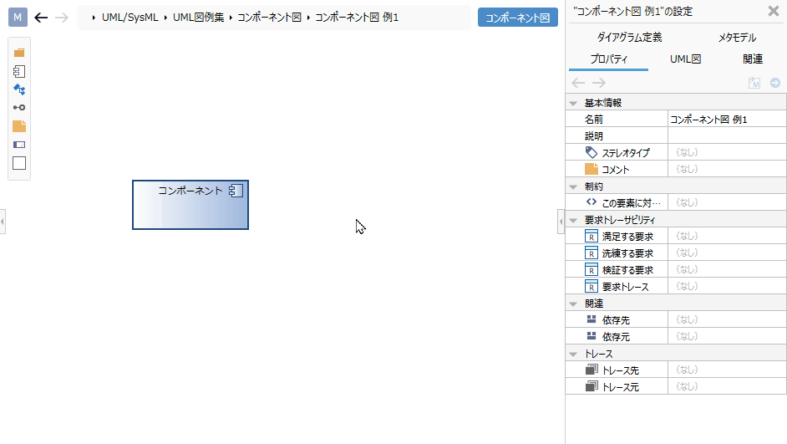Click the R icon beside 要求トレース
This screenshot has height=444, width=787.
click(592, 286)
